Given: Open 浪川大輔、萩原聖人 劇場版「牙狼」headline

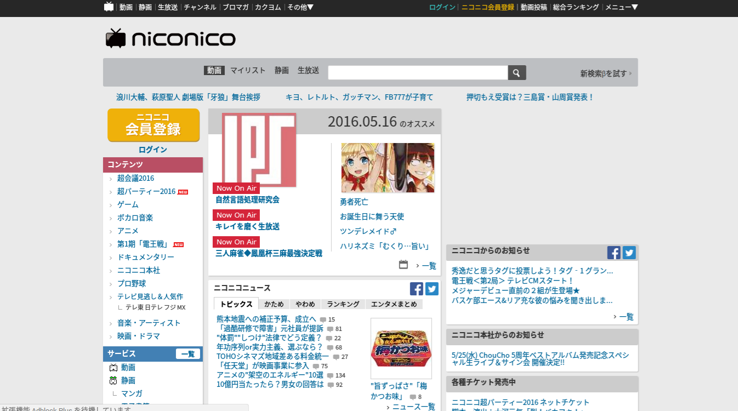Looking at the screenshot, I should click(x=188, y=97).
